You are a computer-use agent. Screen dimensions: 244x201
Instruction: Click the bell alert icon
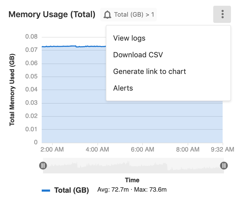(107, 15)
